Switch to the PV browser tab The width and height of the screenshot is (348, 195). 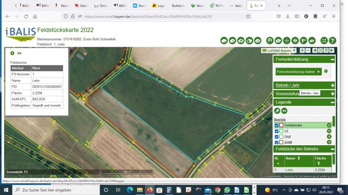(x=217, y=6)
